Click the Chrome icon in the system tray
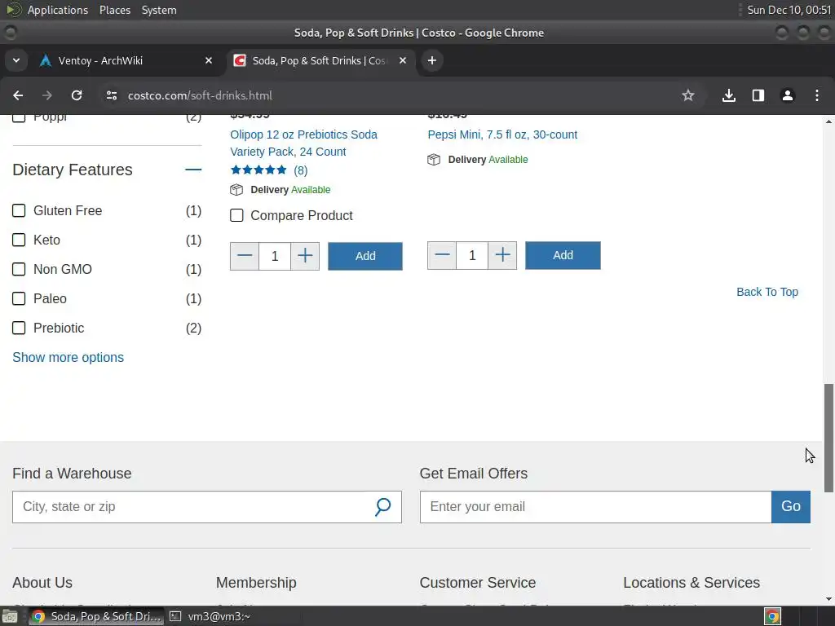The width and height of the screenshot is (835, 626). click(x=772, y=616)
